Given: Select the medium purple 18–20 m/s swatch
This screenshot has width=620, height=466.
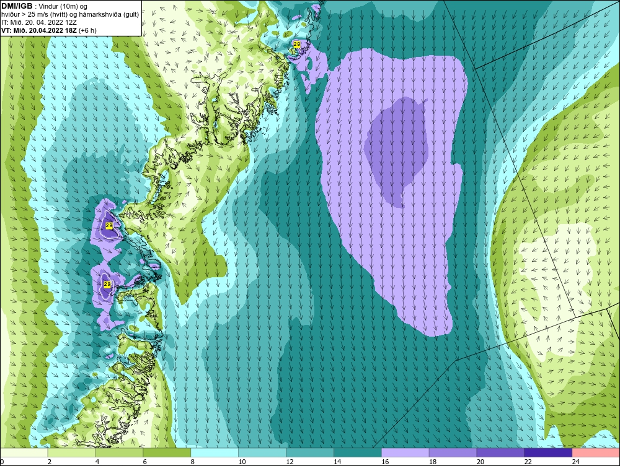Looking at the screenshot, I should tap(453, 452).
